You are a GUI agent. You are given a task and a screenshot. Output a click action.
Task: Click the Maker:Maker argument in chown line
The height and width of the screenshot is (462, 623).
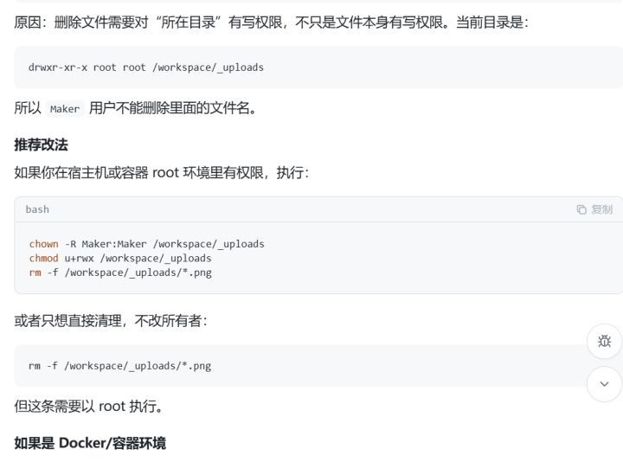[114, 244]
